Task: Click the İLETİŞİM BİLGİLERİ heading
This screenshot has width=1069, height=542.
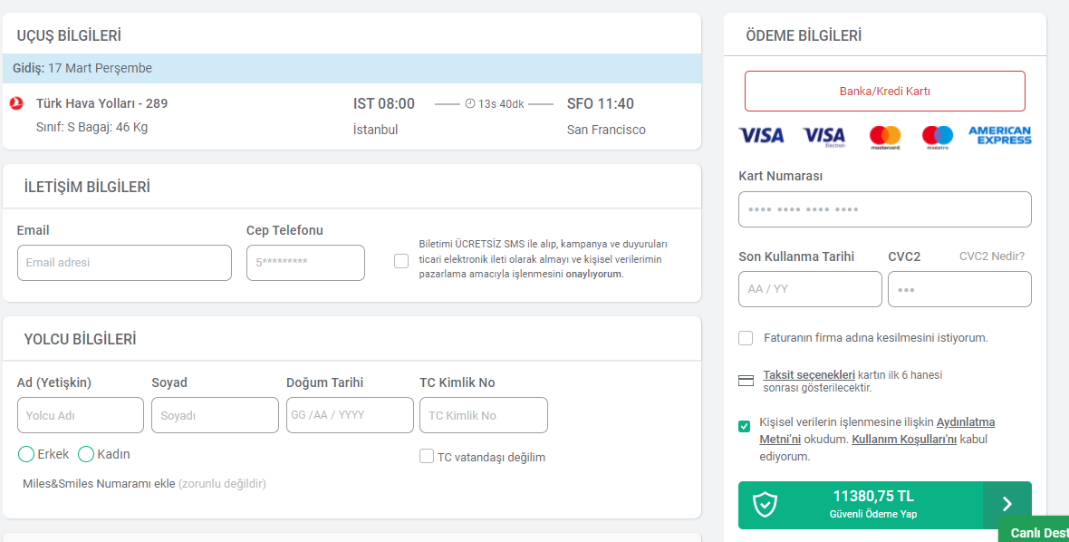Action: 87,187
